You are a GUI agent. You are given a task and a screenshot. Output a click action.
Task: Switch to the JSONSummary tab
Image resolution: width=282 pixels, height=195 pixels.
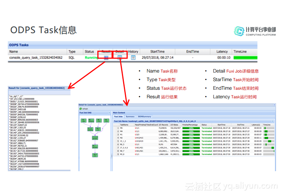pos(144,117)
